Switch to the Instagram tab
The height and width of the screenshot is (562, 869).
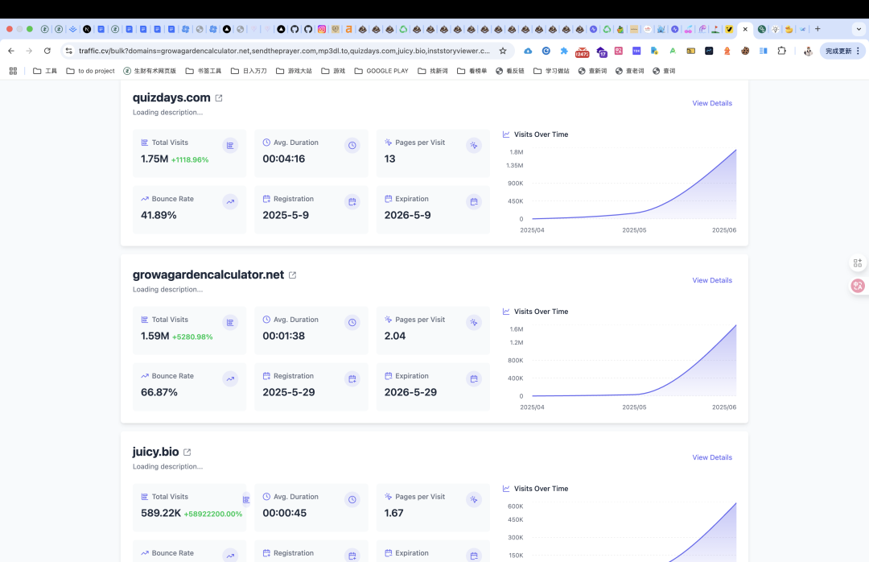coord(321,29)
